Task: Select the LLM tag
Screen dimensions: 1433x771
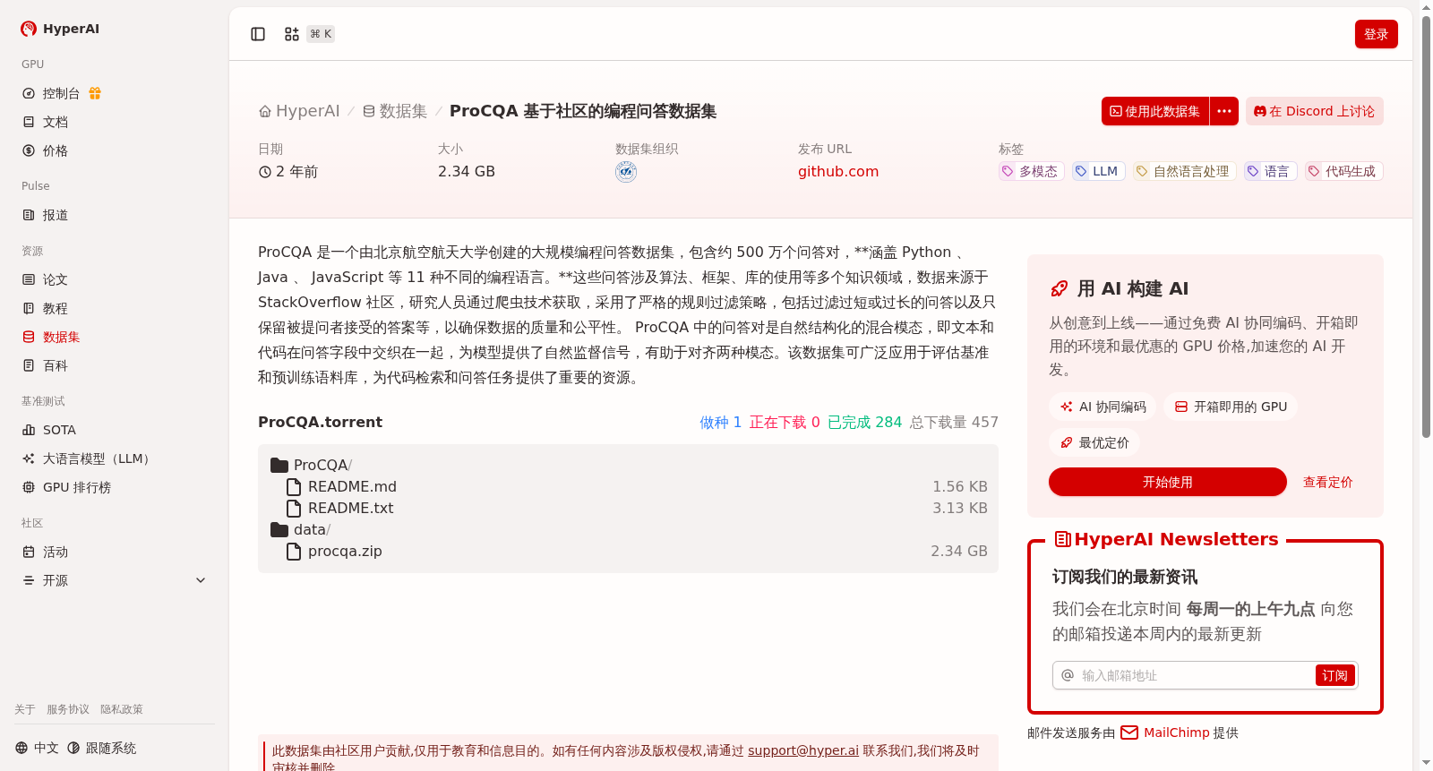Action: [1099, 171]
